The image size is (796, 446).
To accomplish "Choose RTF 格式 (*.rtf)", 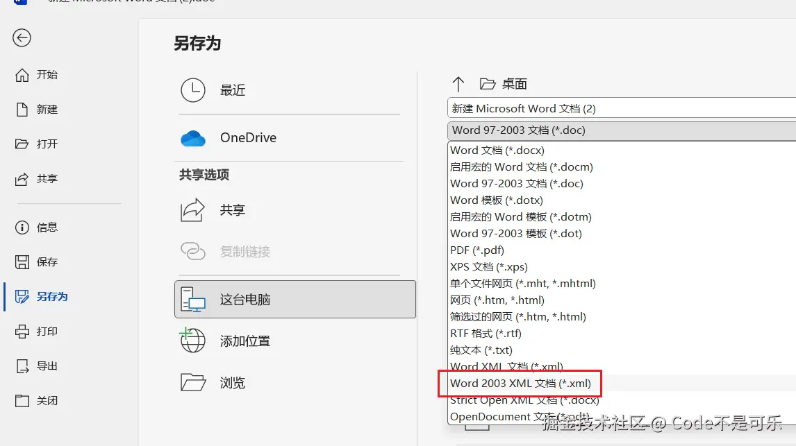I will click(486, 334).
